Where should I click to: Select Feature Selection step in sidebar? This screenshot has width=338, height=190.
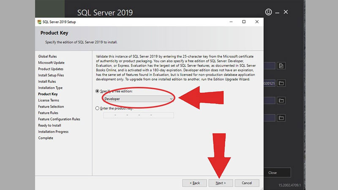pyautogui.click(x=51, y=106)
